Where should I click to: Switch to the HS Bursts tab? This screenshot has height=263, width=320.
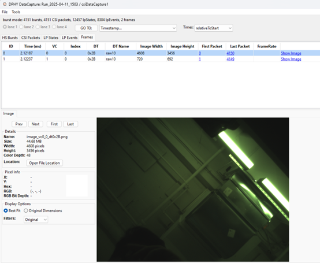point(10,38)
